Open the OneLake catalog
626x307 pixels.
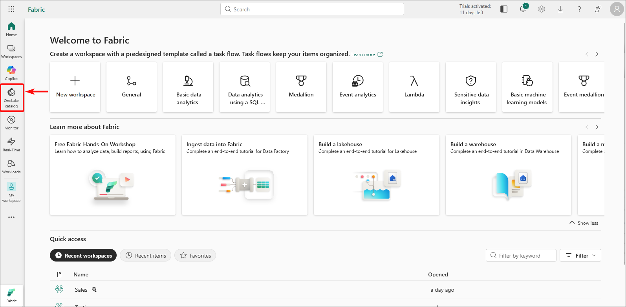pos(11,98)
